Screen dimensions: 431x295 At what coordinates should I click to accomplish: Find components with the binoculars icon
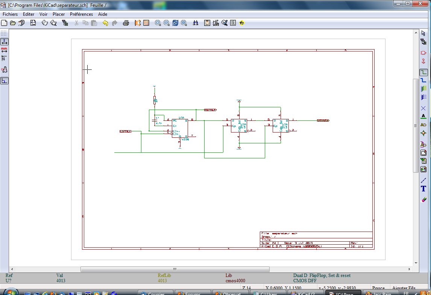196,23
